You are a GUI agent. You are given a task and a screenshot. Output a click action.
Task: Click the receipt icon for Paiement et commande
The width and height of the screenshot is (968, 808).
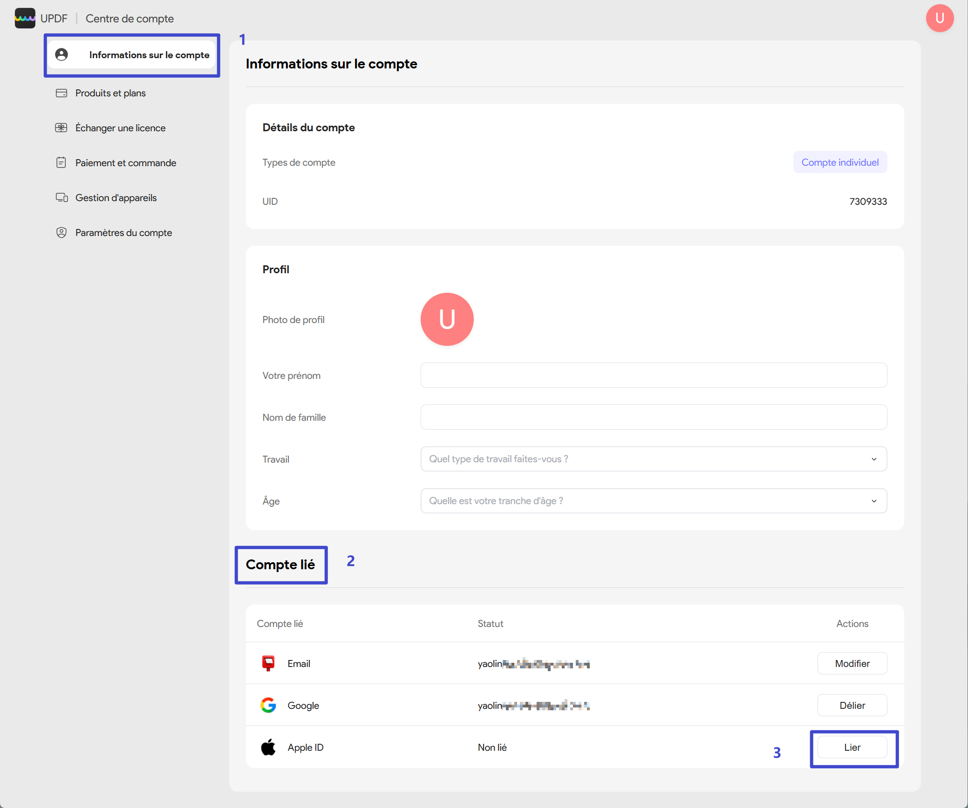pos(61,163)
